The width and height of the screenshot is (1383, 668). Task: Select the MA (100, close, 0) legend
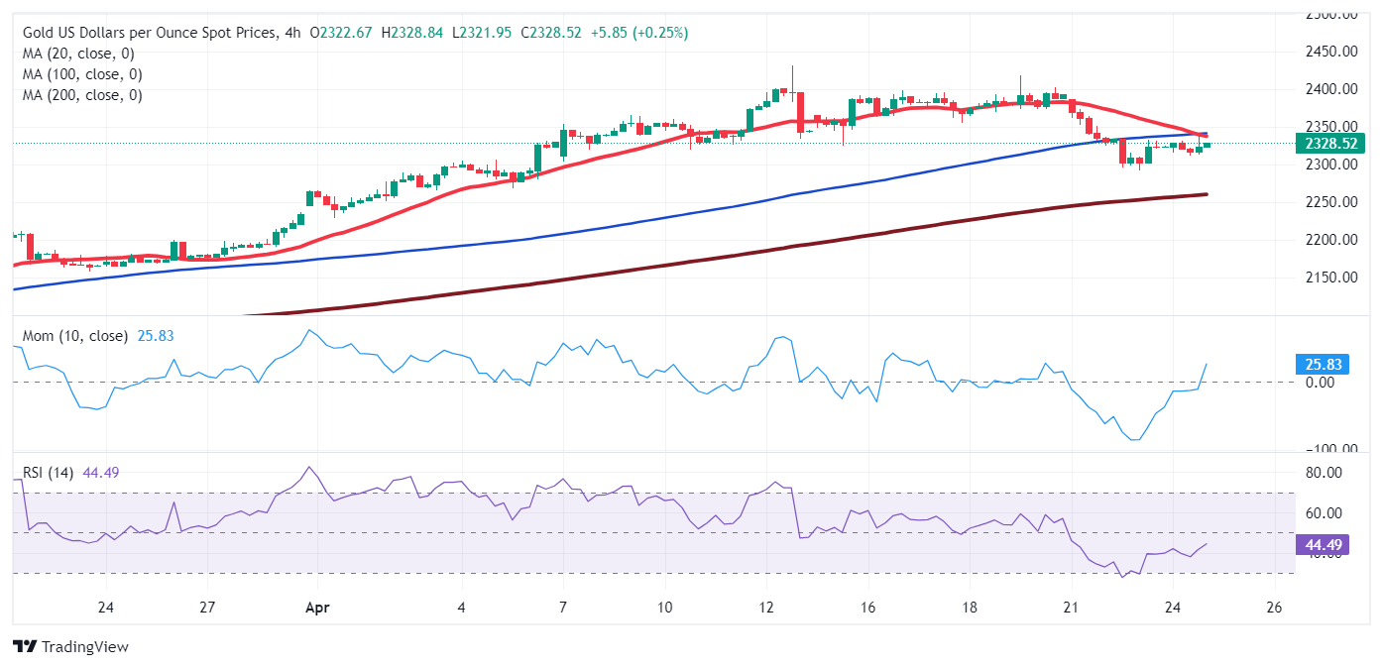tap(82, 74)
